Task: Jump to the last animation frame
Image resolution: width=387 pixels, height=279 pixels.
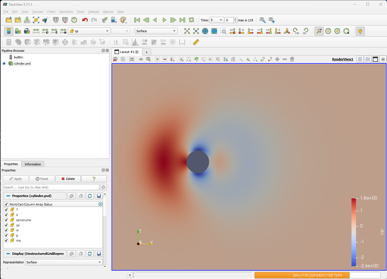Action: [x=182, y=20]
